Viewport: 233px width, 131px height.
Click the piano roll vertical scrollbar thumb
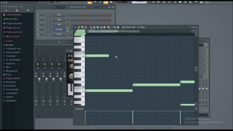click(x=196, y=69)
